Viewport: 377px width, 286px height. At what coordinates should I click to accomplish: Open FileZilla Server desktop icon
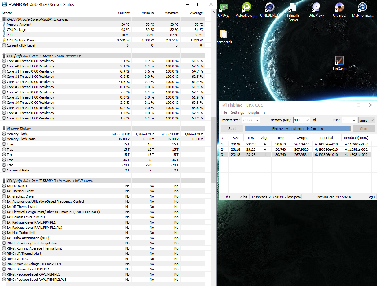(x=293, y=12)
